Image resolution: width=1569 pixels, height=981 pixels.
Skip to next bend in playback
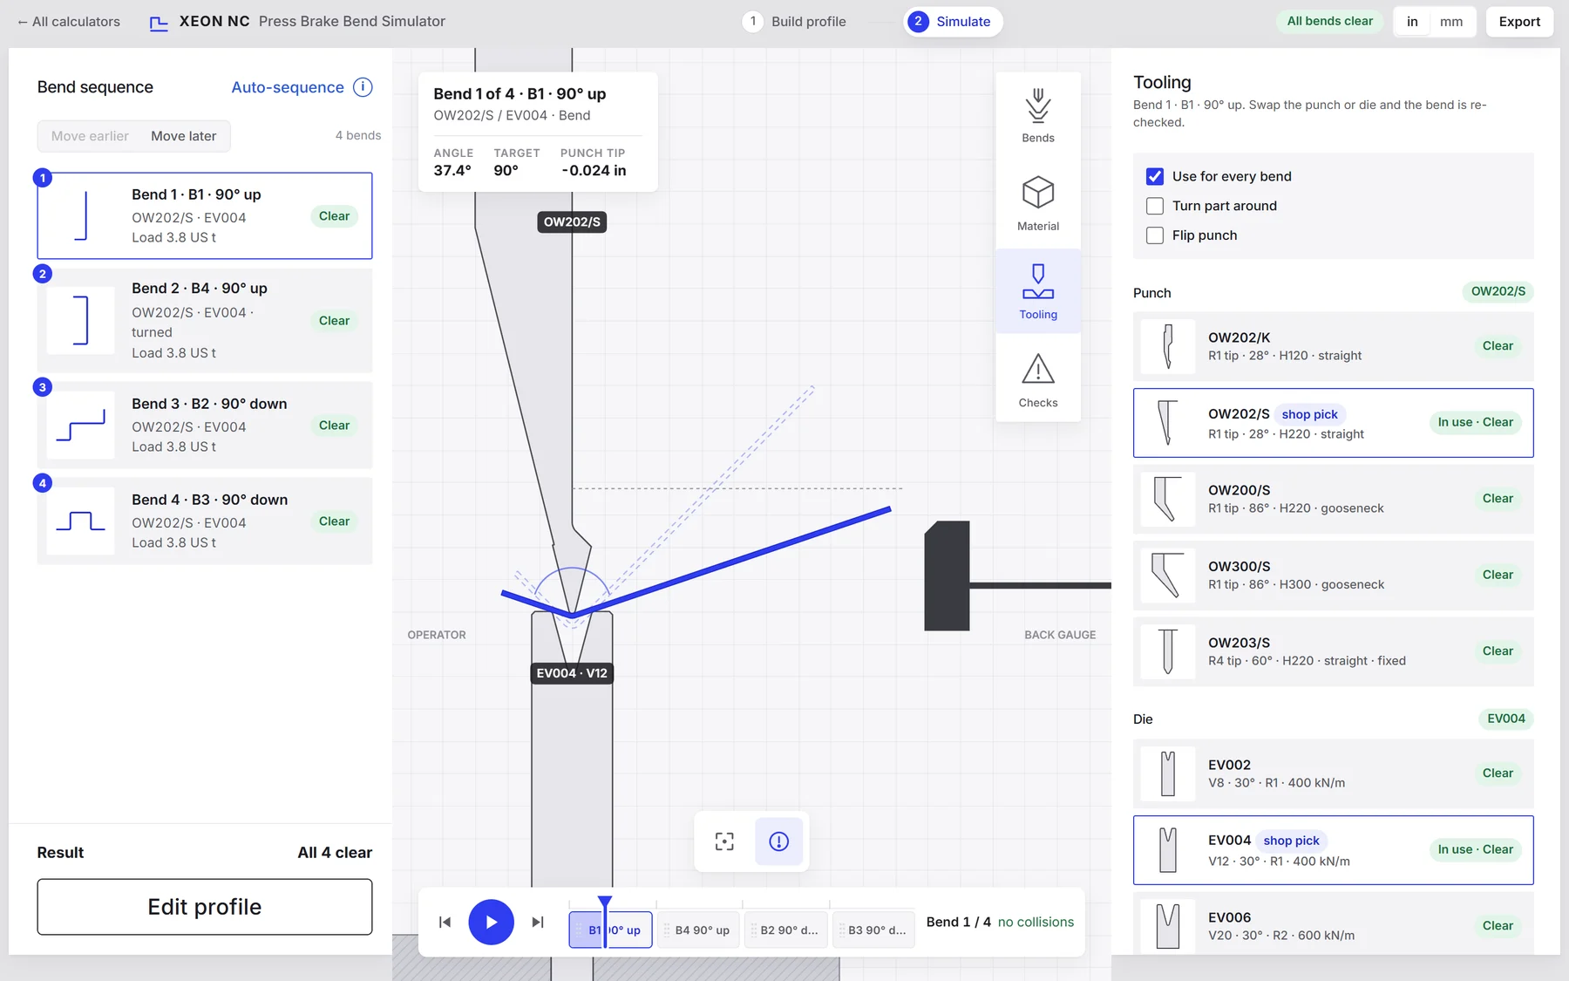[538, 923]
